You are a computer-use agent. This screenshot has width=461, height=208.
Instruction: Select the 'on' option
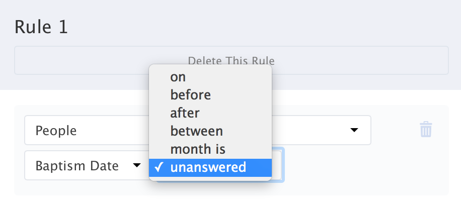pos(178,77)
